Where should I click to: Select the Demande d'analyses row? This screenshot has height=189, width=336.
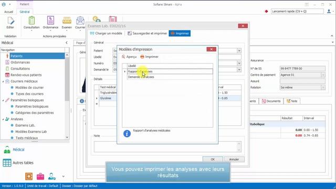click(x=170, y=77)
